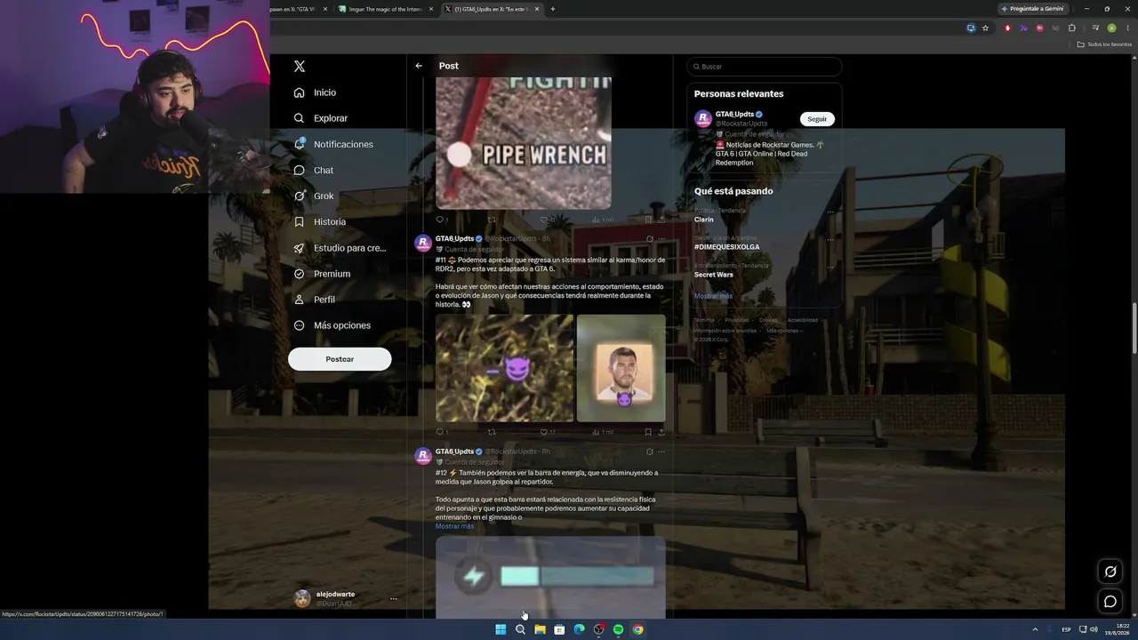This screenshot has height=640, width=1138.
Task: Repost the PIPE WRENCH tweet
Action: [x=492, y=220]
